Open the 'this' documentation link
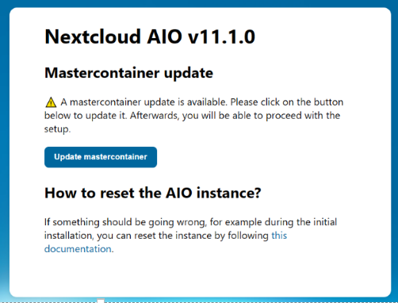The height and width of the screenshot is (303, 398). click(x=279, y=236)
